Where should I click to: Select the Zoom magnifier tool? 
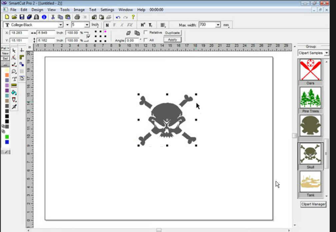[x=14, y=71]
